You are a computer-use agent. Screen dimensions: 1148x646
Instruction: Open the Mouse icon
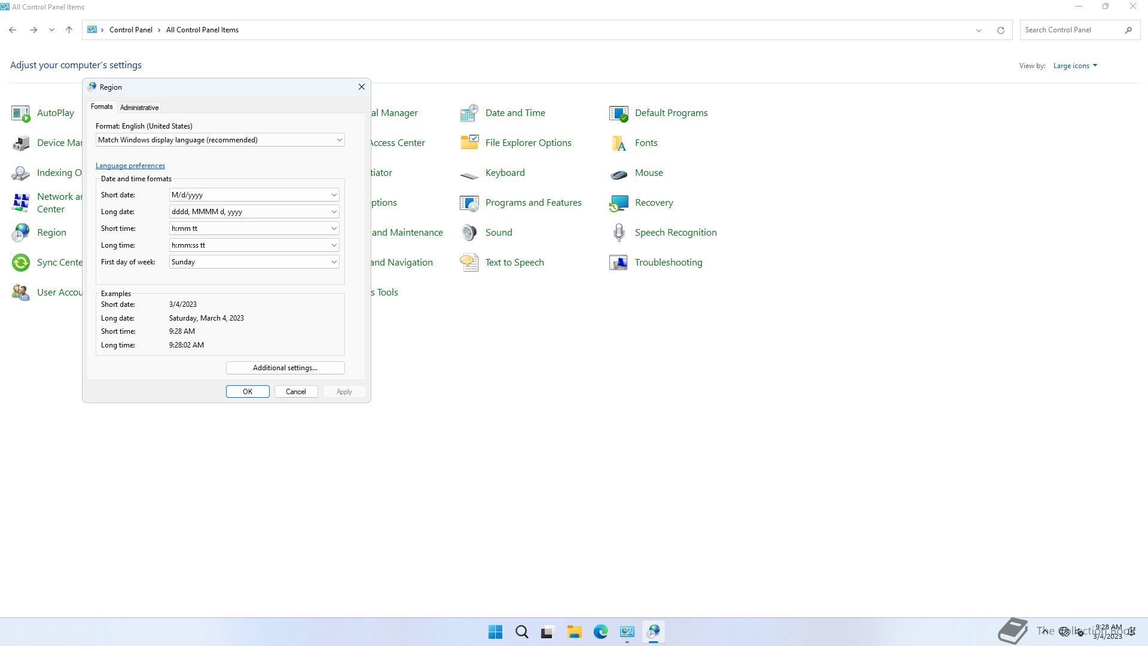(619, 173)
